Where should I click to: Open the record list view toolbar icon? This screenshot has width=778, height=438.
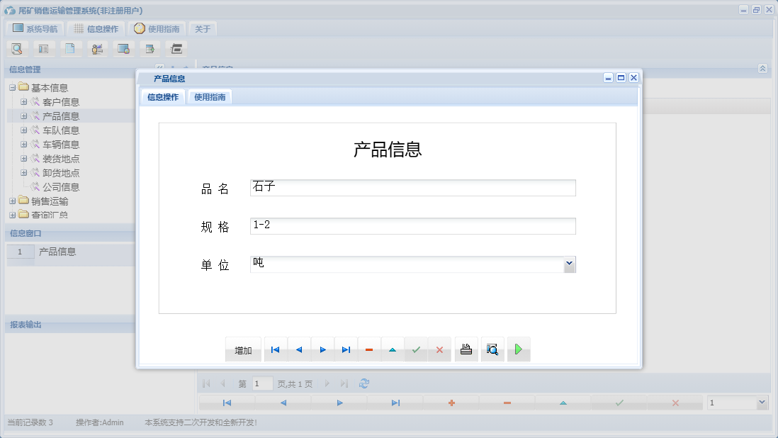pyautogui.click(x=44, y=48)
